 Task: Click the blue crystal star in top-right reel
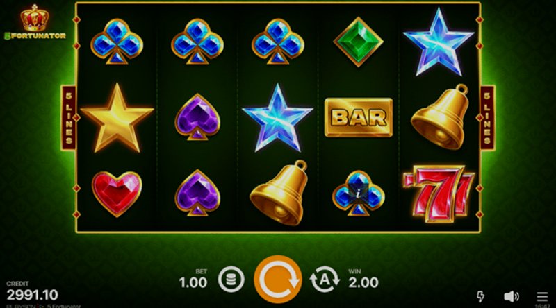(x=439, y=42)
